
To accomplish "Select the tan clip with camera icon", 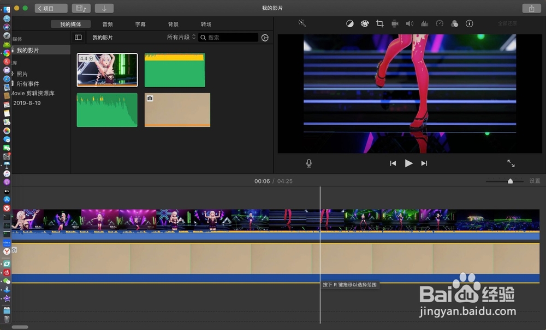I will point(177,110).
